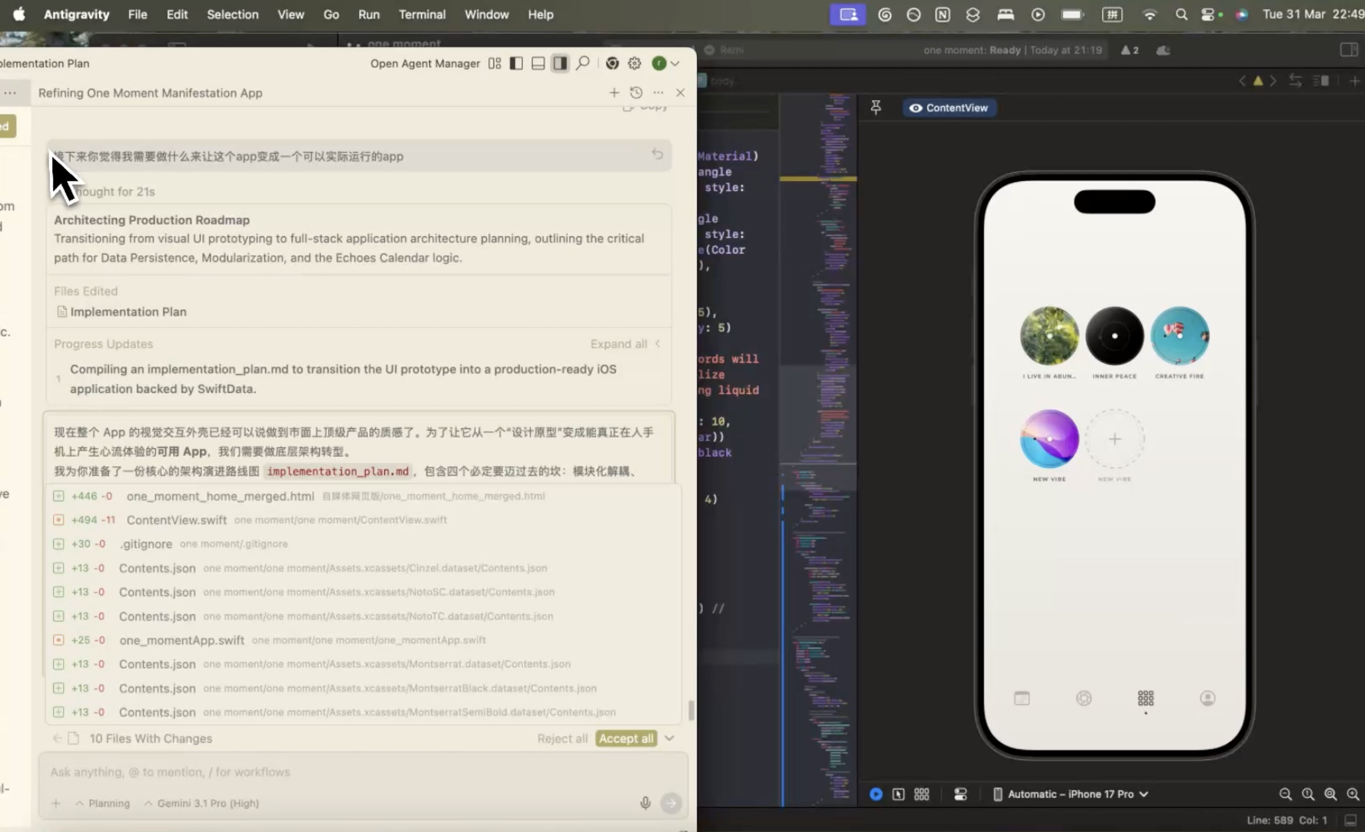
Task: Toggle Xcode inspector panel at top right
Action: click(1349, 50)
